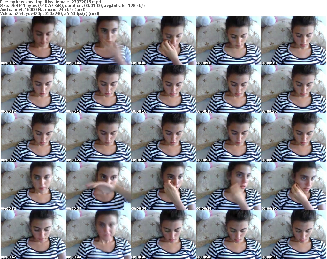Click the 'File:' name header line

(x=50, y=2)
